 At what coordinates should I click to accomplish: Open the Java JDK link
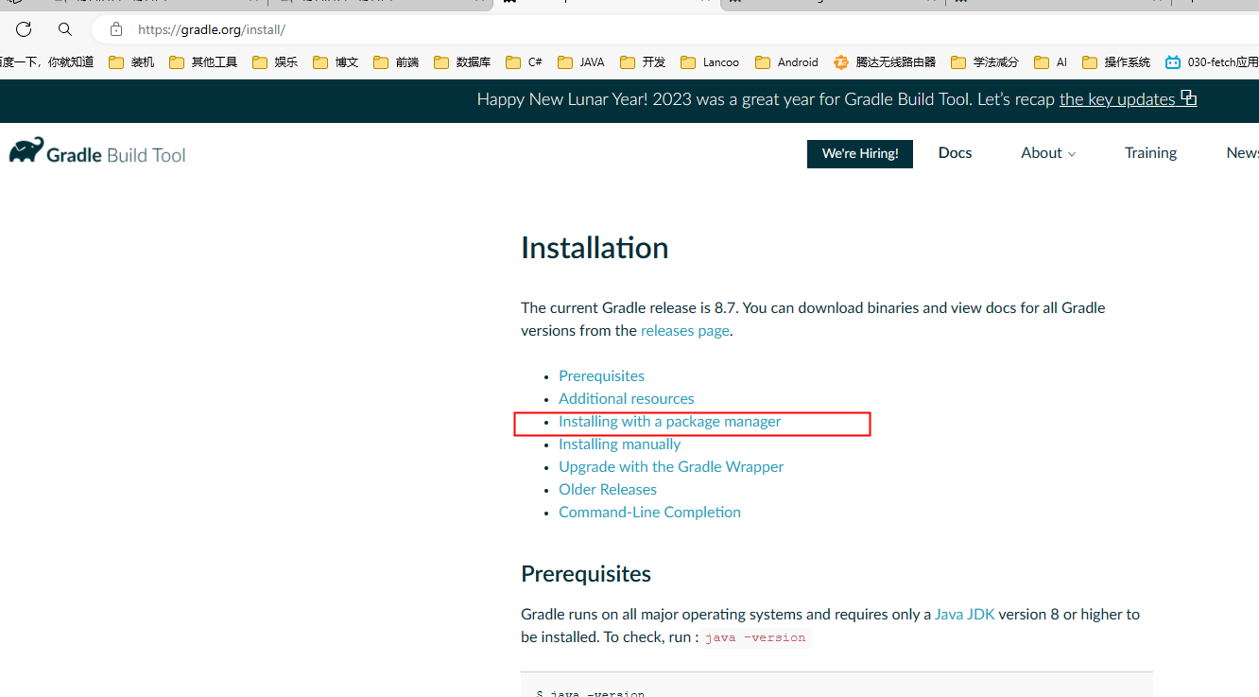pos(964,614)
